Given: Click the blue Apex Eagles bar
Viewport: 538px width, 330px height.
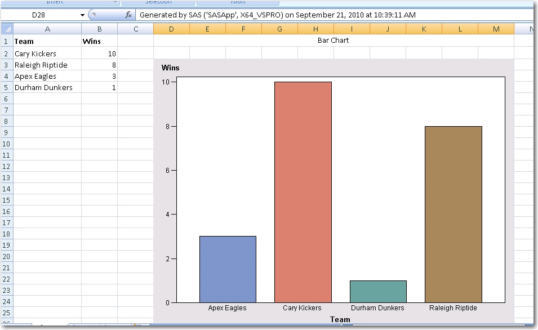Looking at the screenshot, I should (228, 269).
